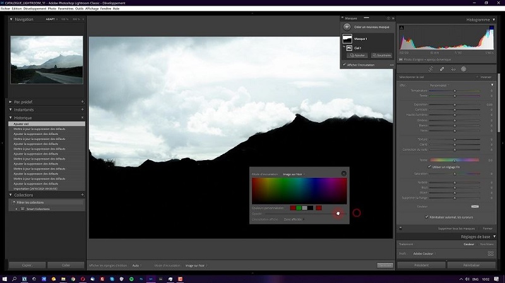505x283 pixels.
Task: Select the Ciel 1 sky mask icon
Action: 349,48
